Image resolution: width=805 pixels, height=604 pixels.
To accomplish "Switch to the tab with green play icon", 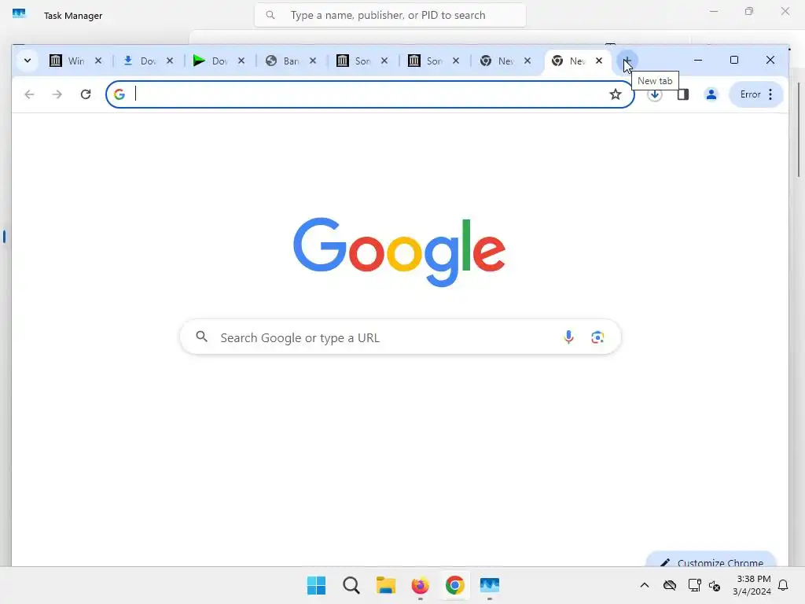I will coord(211,61).
